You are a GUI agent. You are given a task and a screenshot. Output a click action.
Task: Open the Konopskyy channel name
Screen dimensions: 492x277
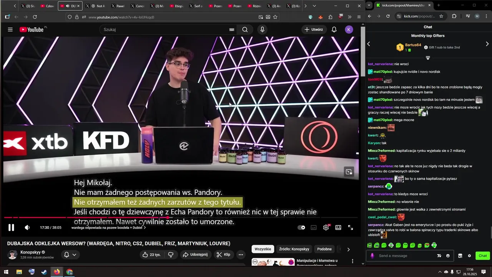click(30, 252)
